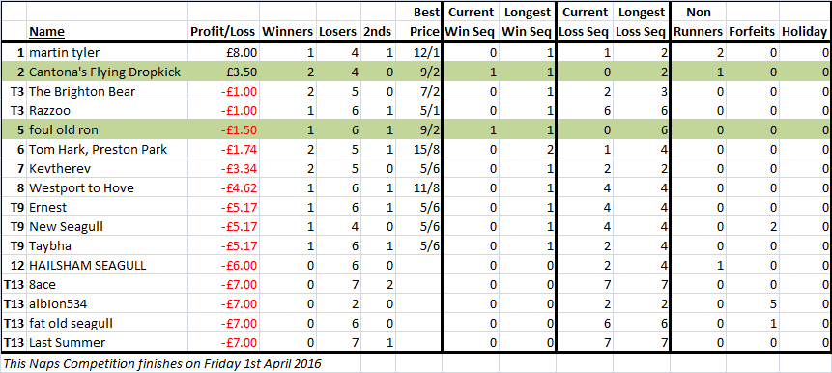
Task: Click The Brighton Bear row name
Action: (106, 91)
